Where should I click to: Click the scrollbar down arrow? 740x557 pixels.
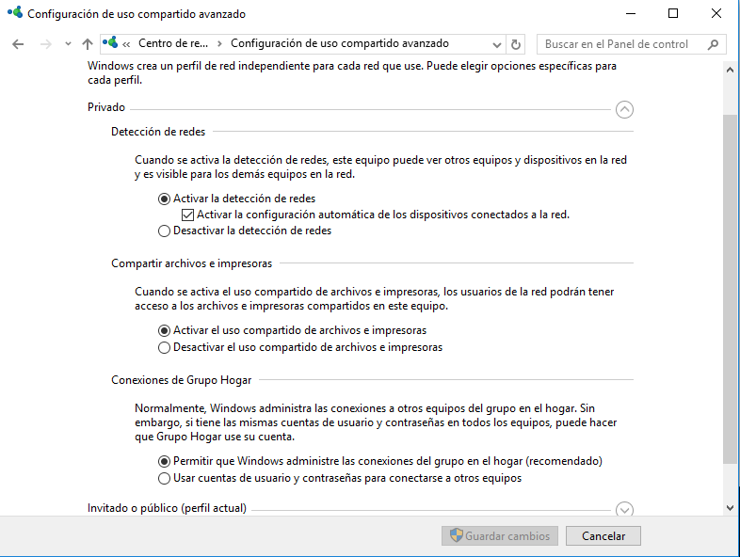coord(730,508)
